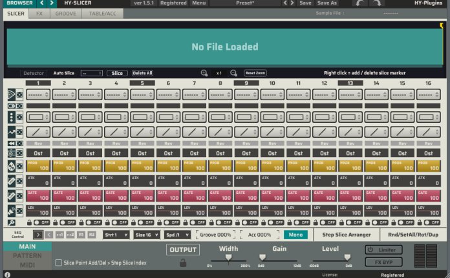Viewport: 450px width, 278px height.
Task: Open step 7 slice selector
Action: (195, 94)
